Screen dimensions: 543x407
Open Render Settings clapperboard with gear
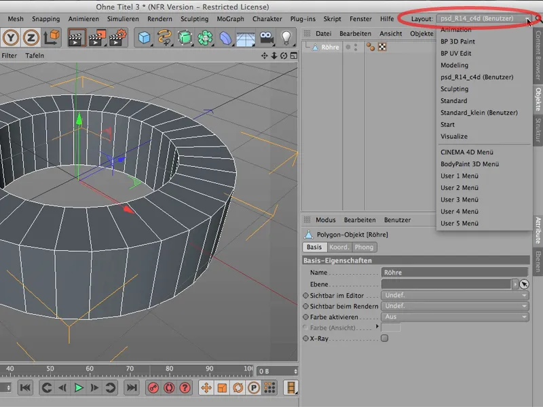tap(118, 38)
